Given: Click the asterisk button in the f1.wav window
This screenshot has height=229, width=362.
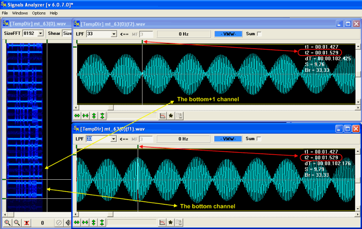Looking at the screenshot, I should [x=171, y=222].
